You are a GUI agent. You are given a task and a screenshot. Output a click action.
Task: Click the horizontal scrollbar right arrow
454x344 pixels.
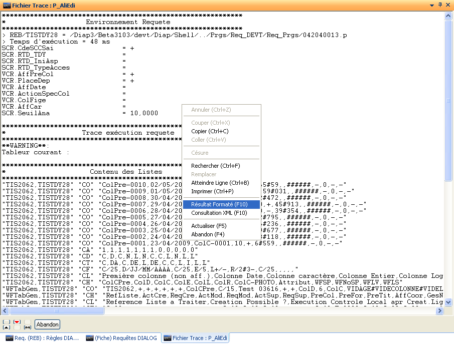pos(440,311)
